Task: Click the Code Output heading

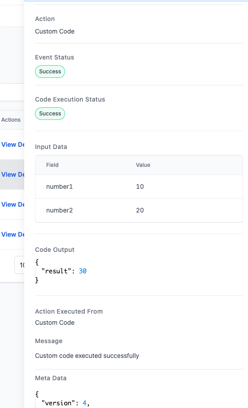Action: (55, 250)
